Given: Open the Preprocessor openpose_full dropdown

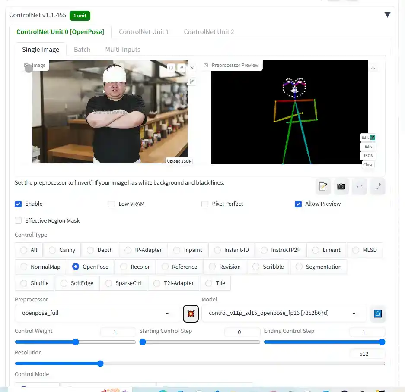Looking at the screenshot, I should pyautogui.click(x=97, y=313).
